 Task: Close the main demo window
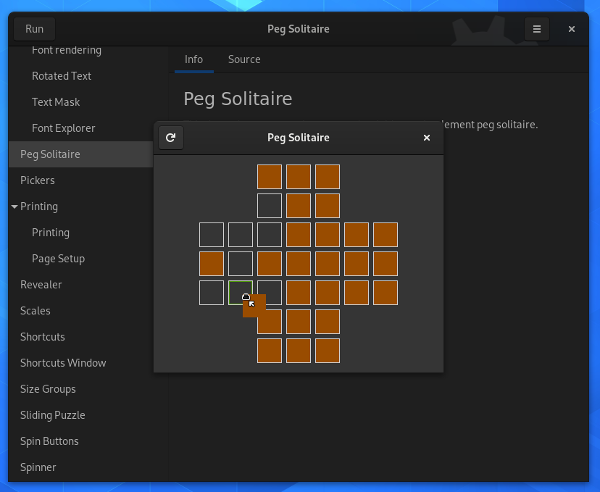[x=572, y=29]
